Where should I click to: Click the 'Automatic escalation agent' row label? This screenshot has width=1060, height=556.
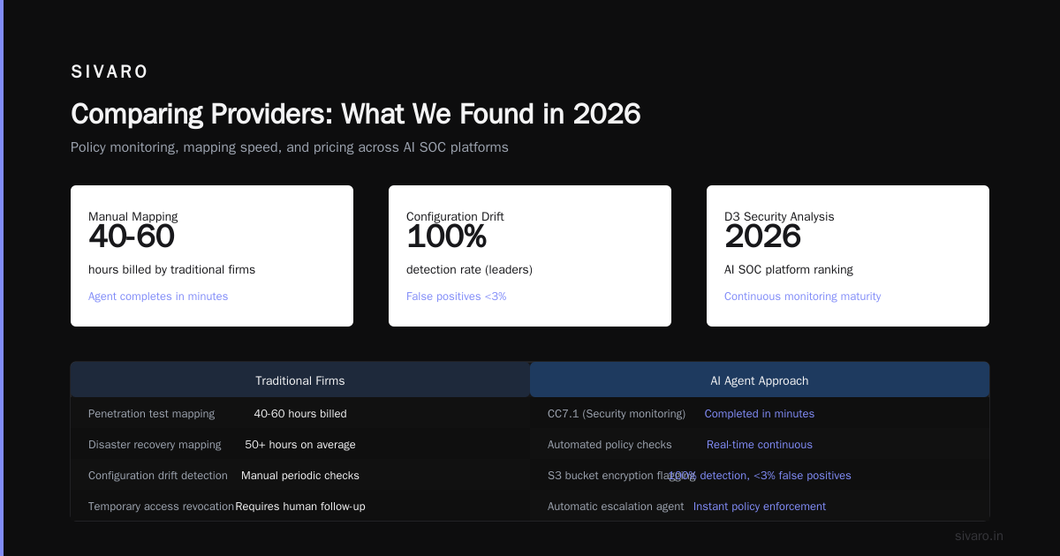pyautogui.click(x=616, y=507)
